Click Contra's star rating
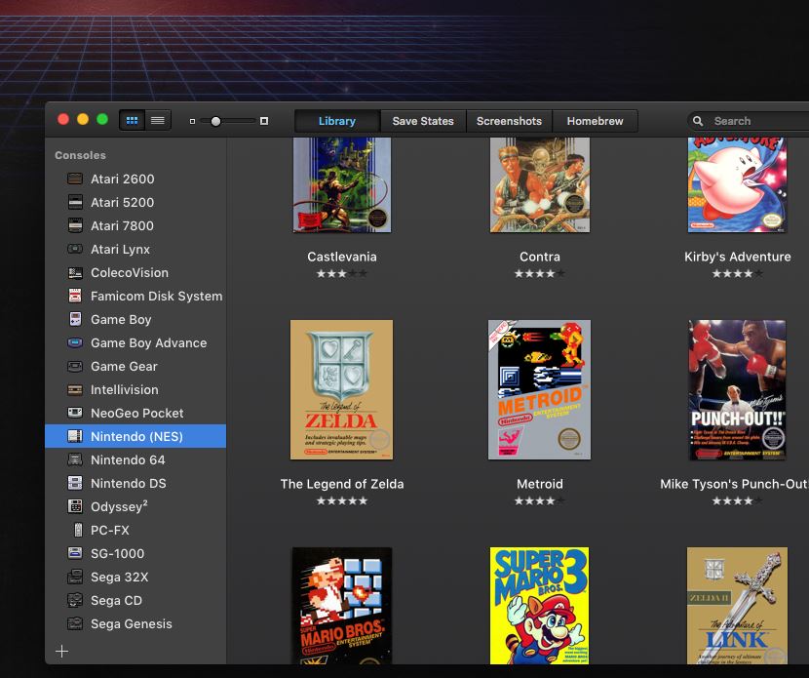The image size is (809, 678). (x=540, y=274)
